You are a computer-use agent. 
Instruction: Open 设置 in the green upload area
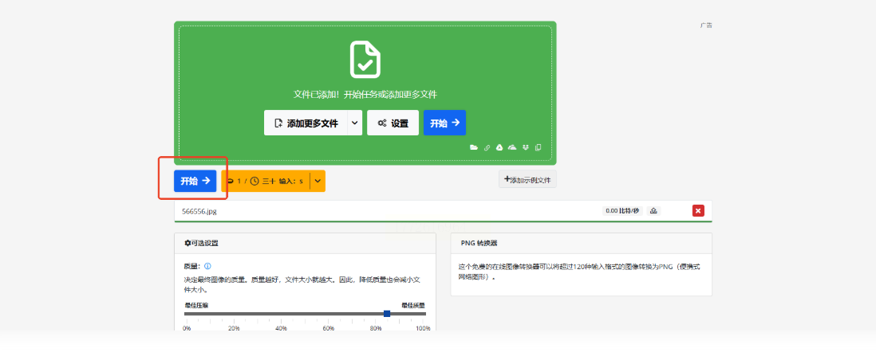[x=393, y=123]
